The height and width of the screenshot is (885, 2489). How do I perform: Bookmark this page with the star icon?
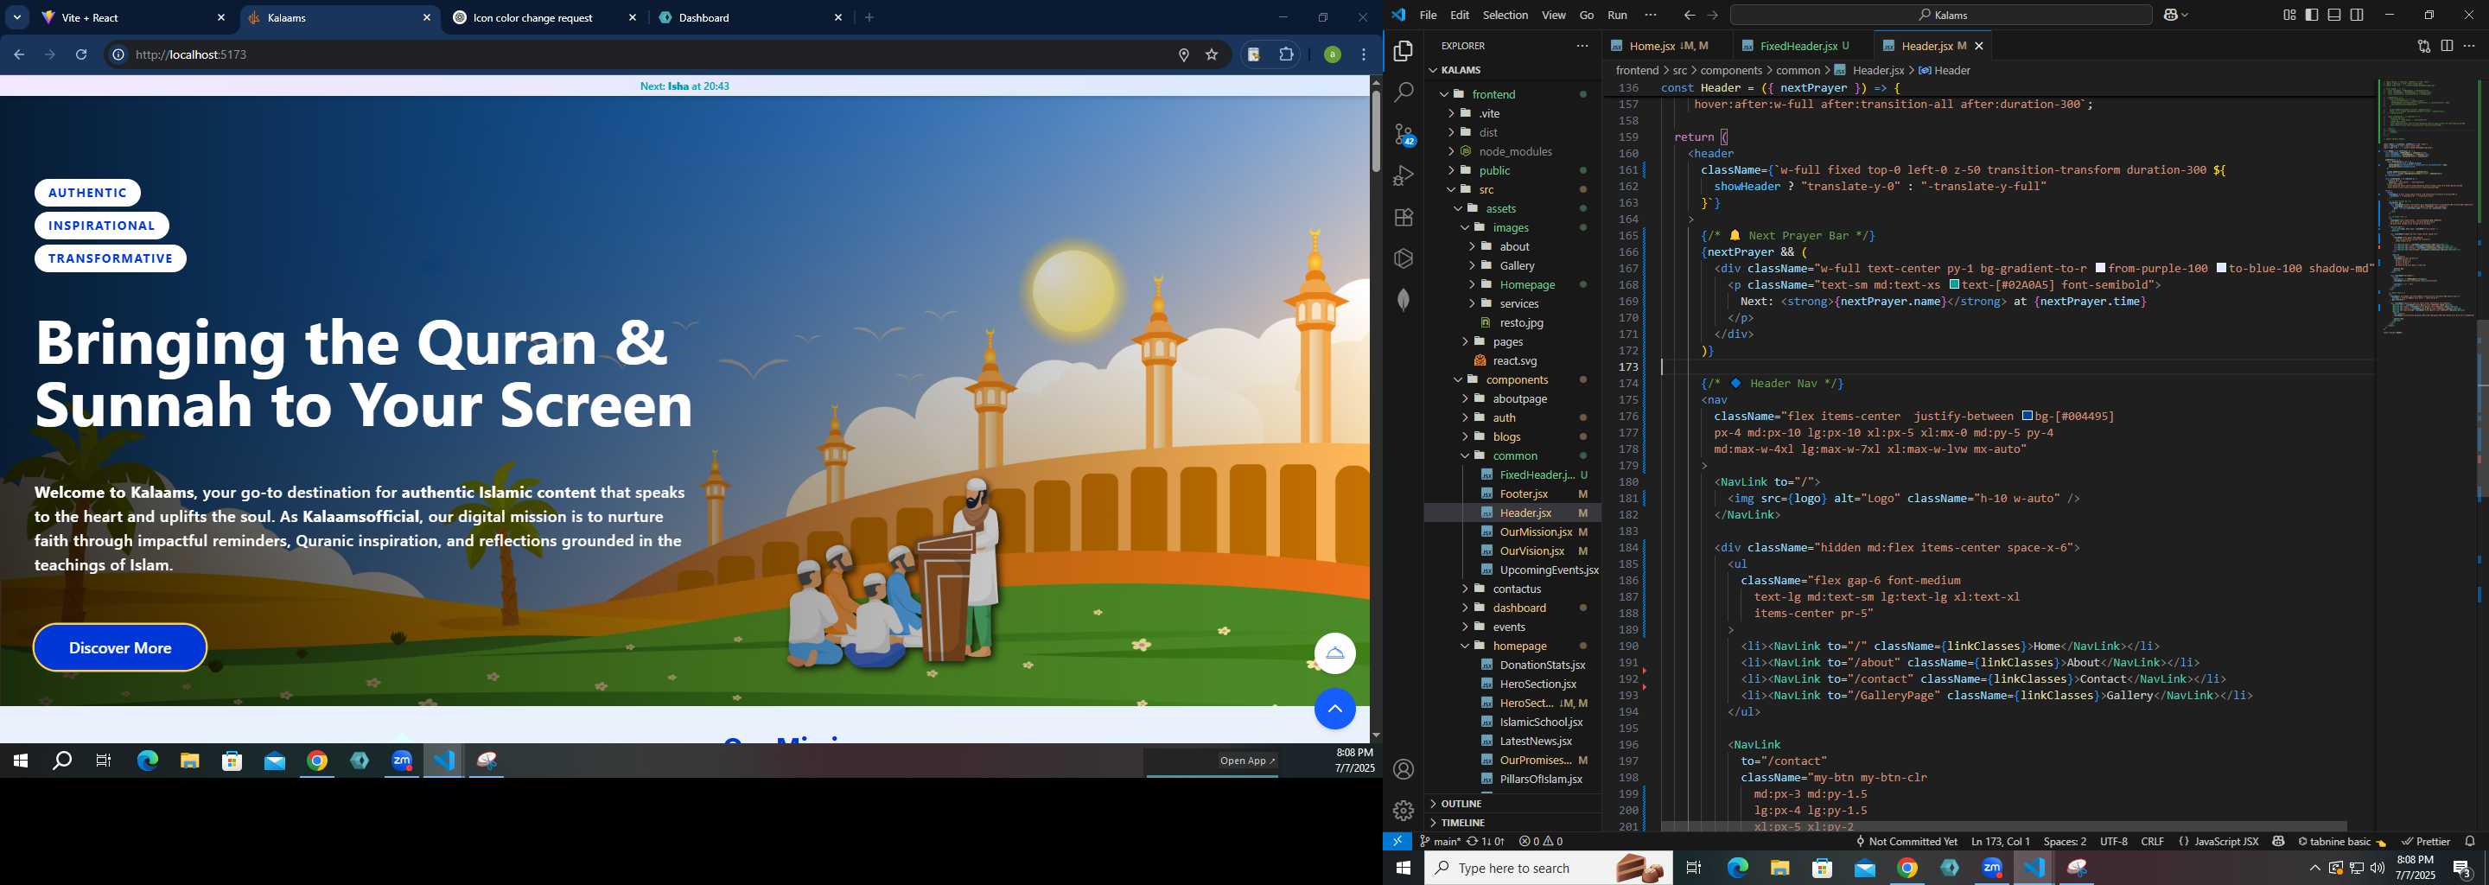(x=1212, y=55)
